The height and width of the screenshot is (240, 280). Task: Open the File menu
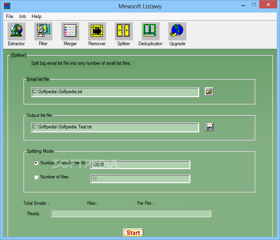[10, 16]
